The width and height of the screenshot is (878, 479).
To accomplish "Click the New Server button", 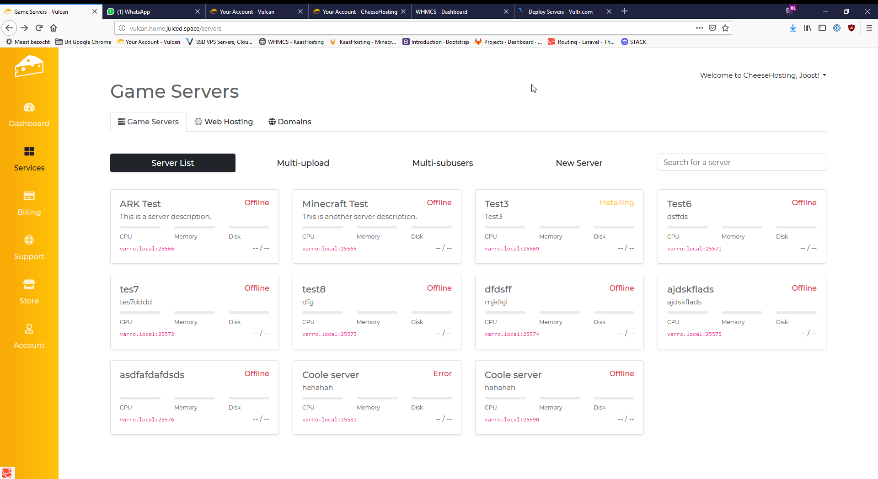I will click(578, 163).
